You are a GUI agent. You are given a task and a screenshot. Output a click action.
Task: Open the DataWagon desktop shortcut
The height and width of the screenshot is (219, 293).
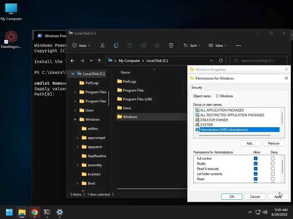coord(11,39)
